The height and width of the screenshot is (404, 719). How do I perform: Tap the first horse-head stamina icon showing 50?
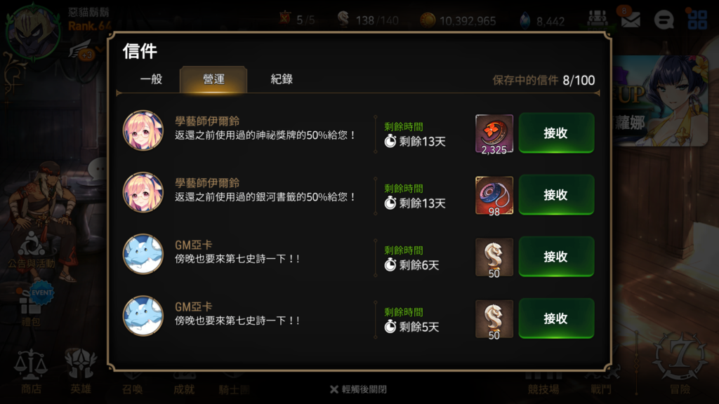[x=494, y=257]
